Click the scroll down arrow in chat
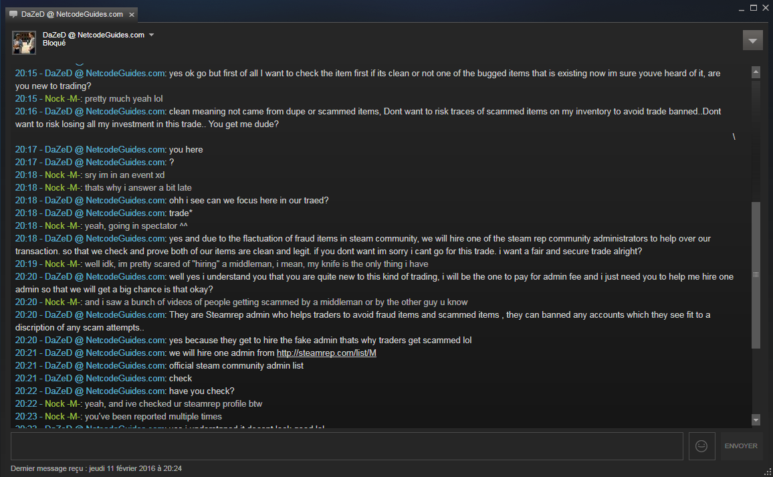This screenshot has width=773, height=477. pos(756,419)
